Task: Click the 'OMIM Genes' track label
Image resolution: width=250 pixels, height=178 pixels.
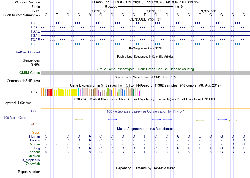Action: tap(30, 73)
